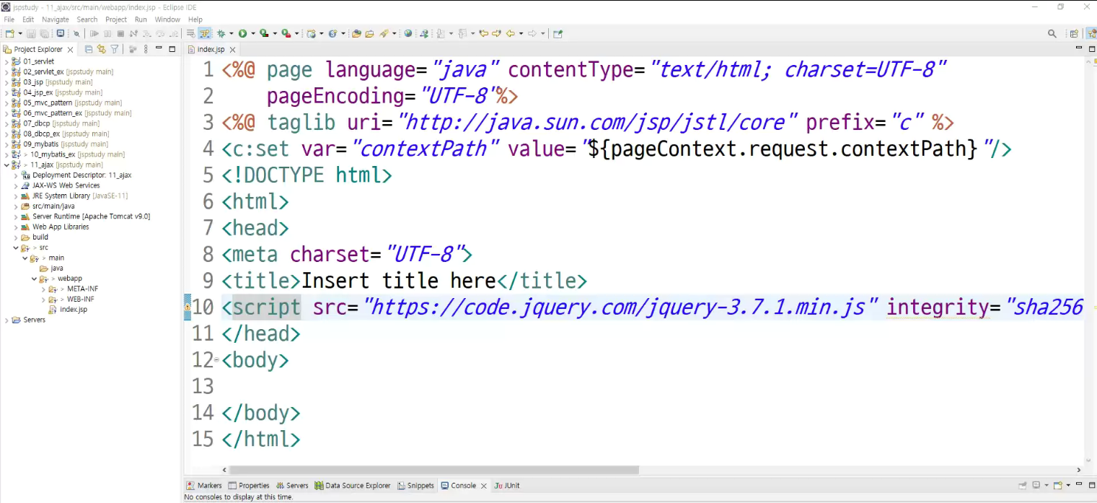Toggle Skip All Breakpoints icon

(76, 33)
